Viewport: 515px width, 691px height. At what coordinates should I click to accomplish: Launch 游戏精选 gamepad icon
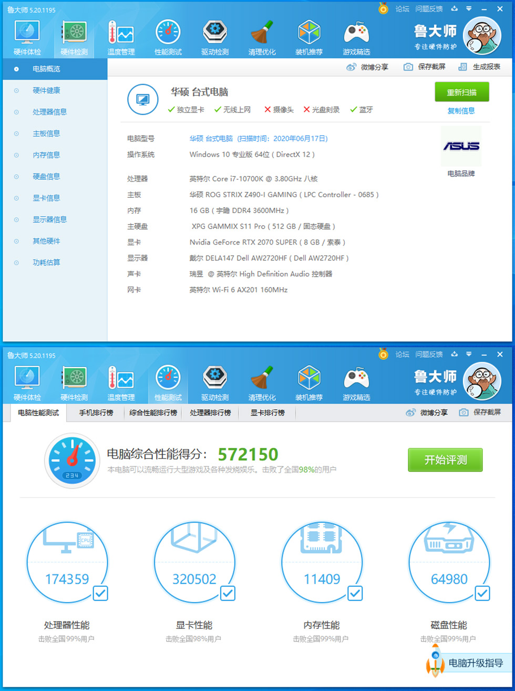(x=356, y=36)
